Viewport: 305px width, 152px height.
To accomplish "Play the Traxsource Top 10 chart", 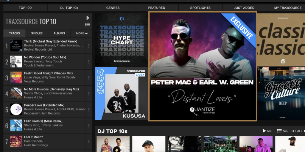I will click(x=88, y=18).
